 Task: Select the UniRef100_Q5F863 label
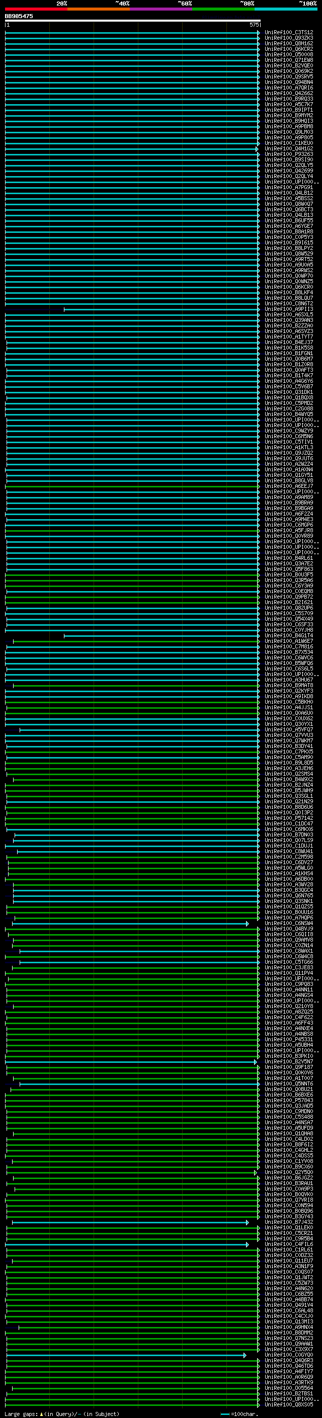coord(289,569)
